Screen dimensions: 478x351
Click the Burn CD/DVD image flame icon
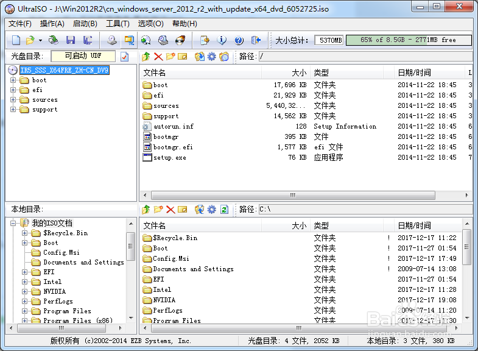(180, 40)
